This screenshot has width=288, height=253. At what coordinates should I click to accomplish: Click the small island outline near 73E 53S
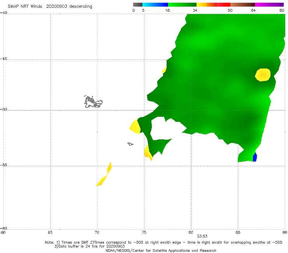pos(130,144)
